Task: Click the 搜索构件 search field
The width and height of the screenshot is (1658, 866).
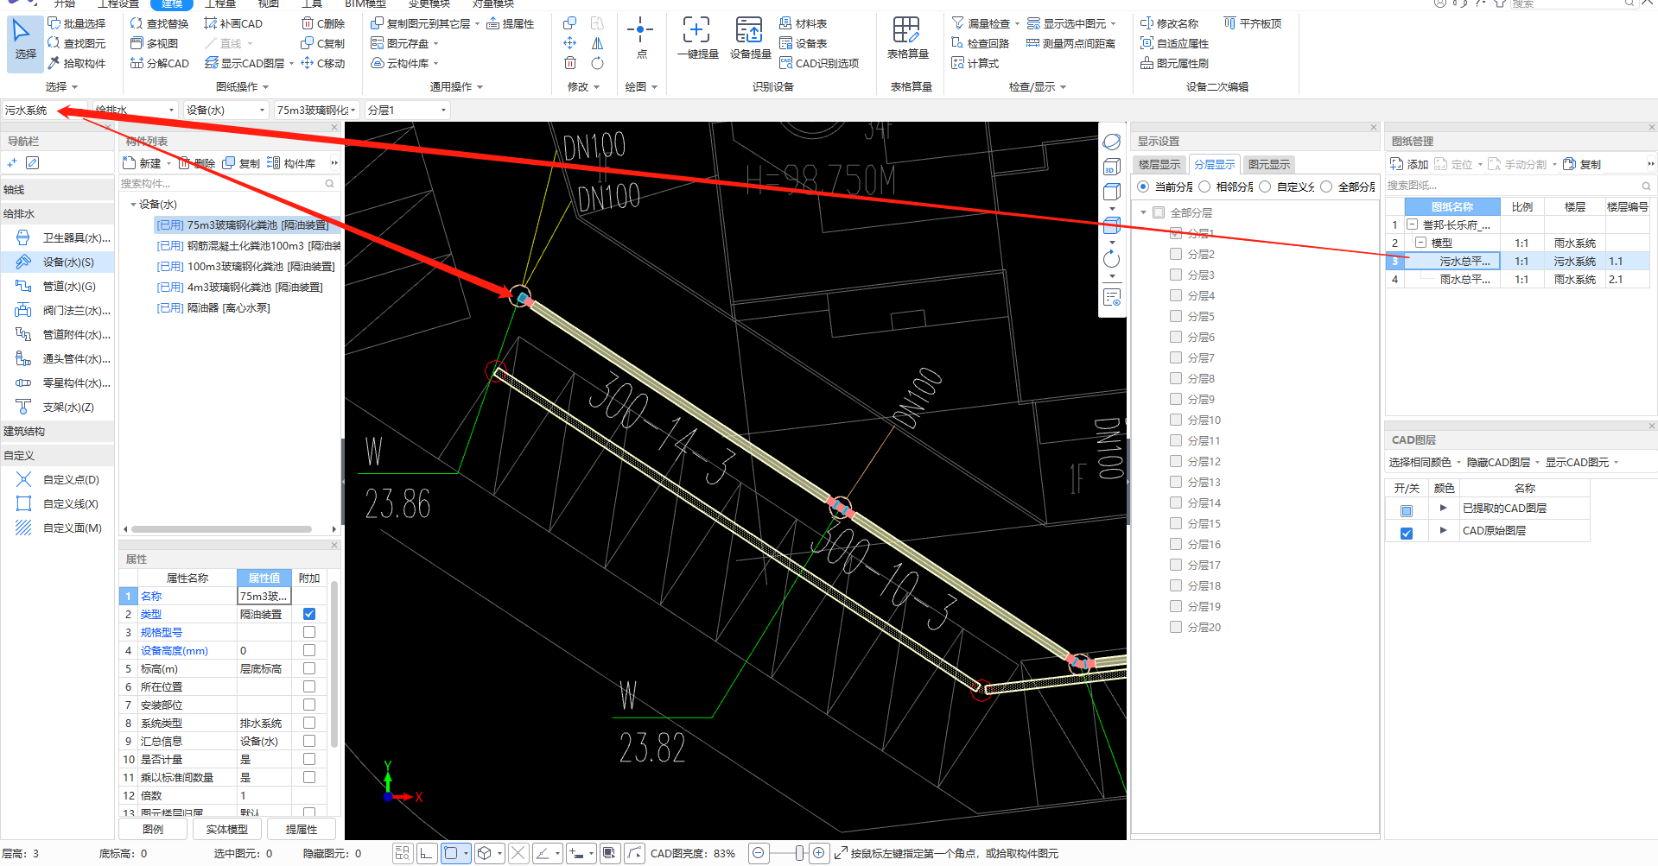Action: pyautogui.click(x=228, y=183)
